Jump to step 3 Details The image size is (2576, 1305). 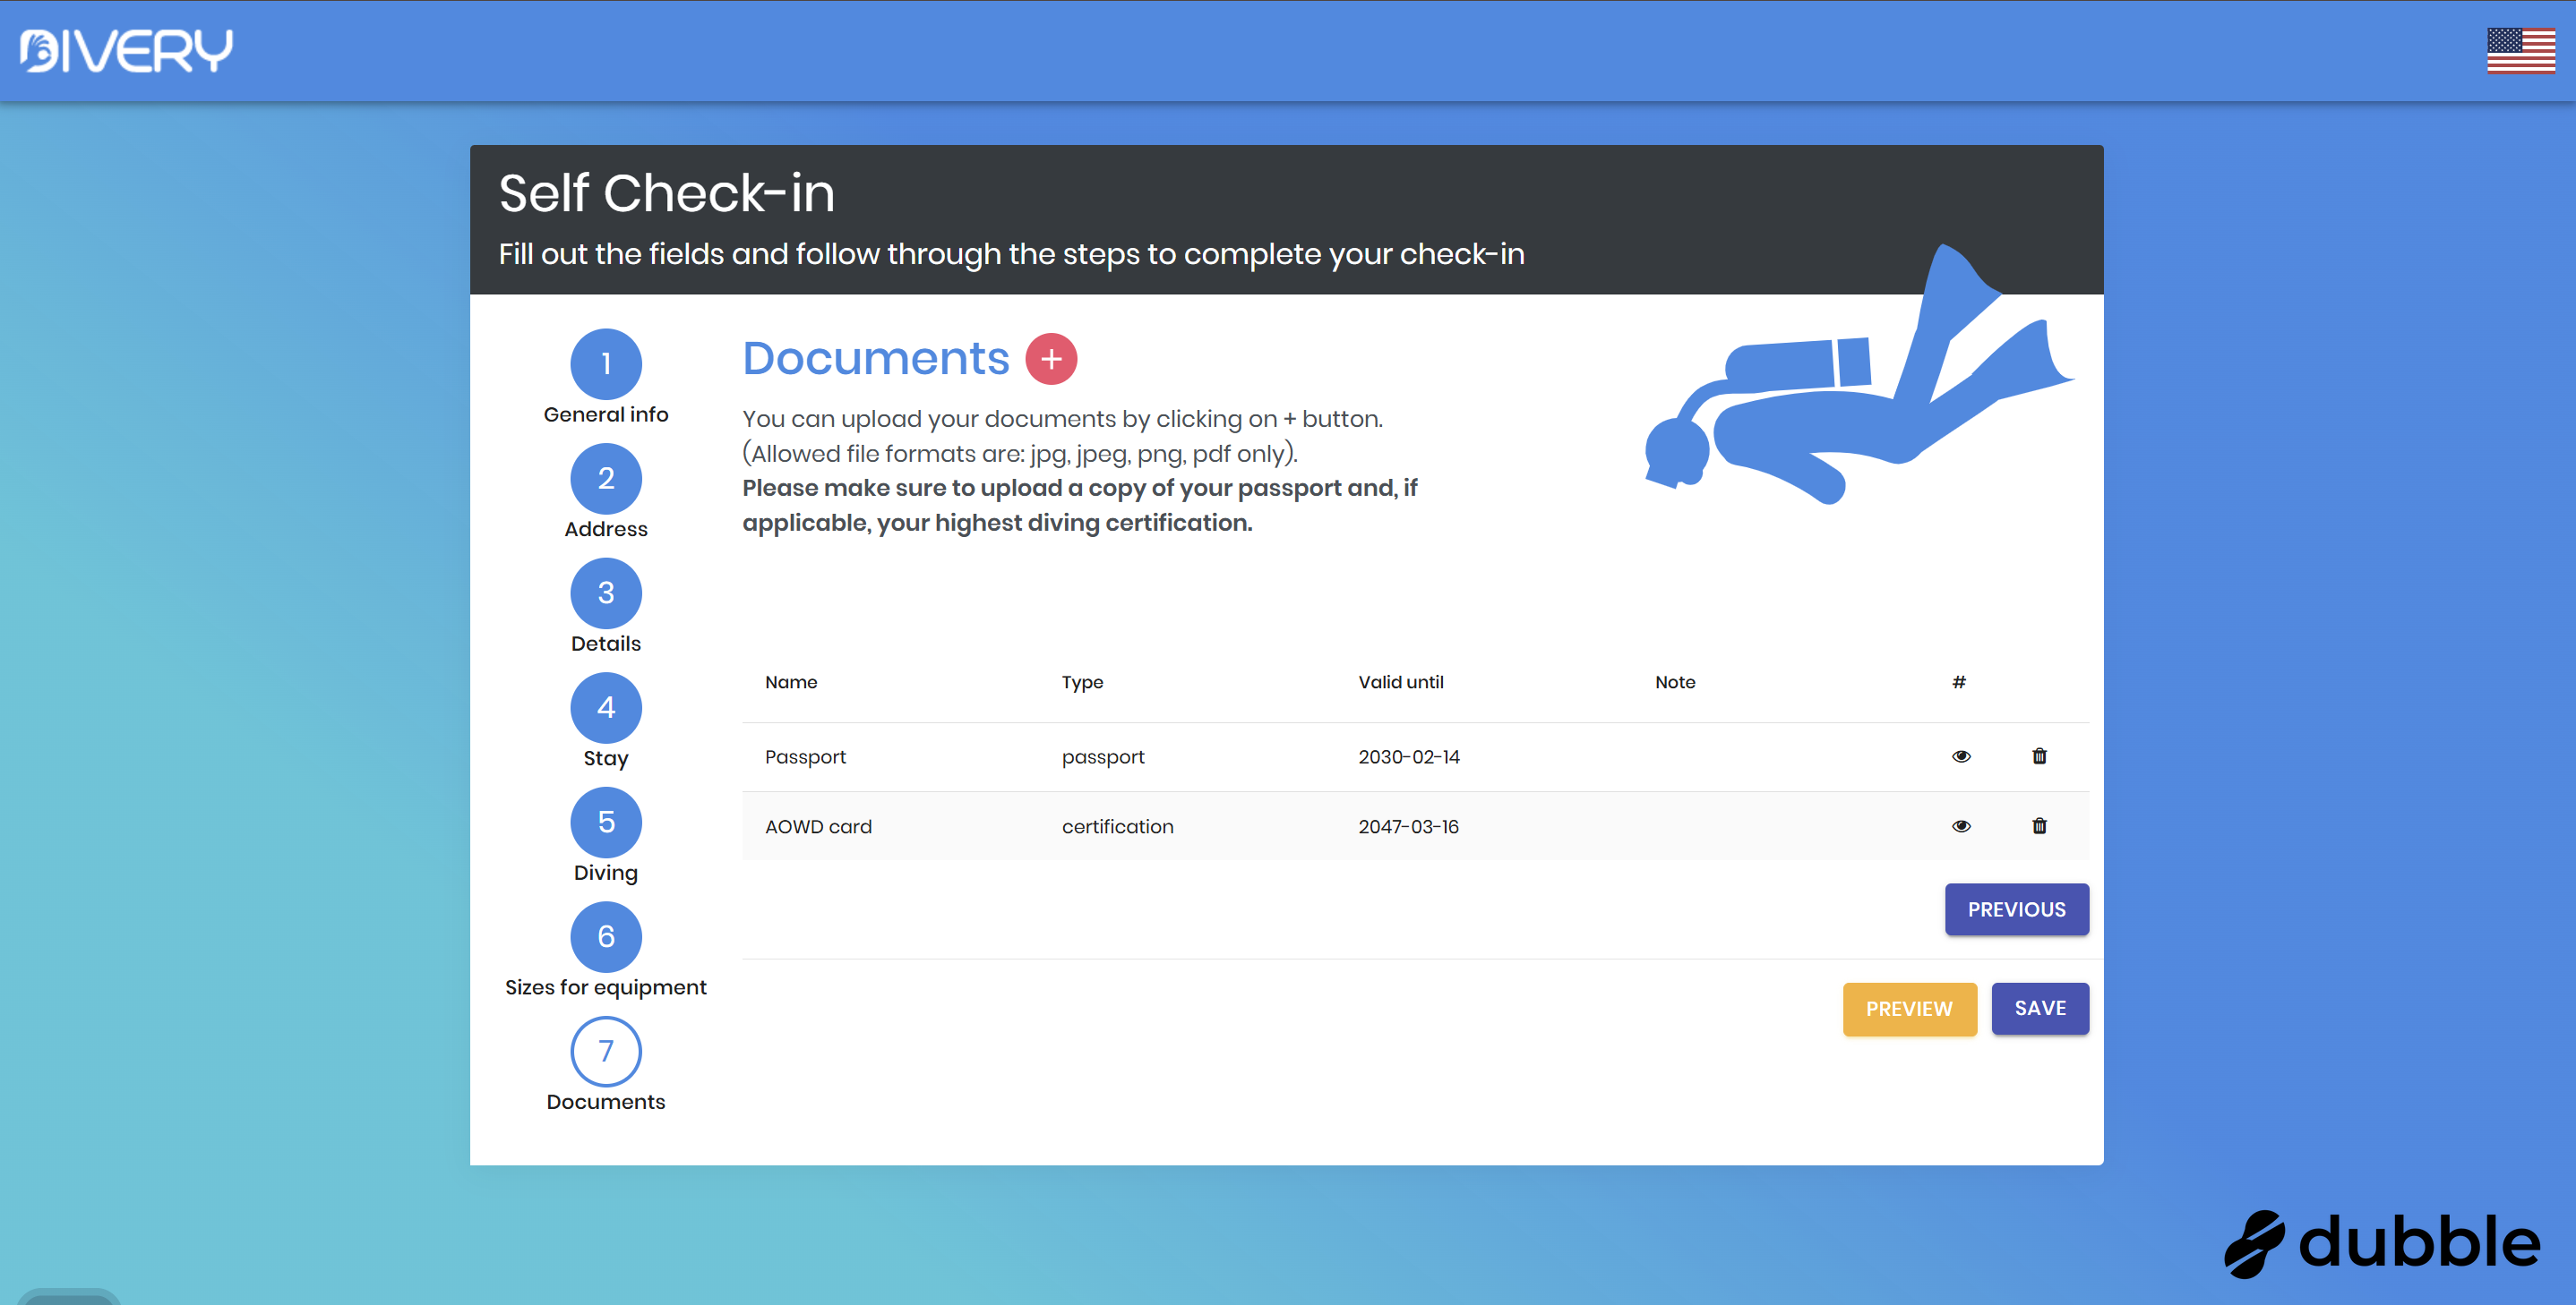click(606, 593)
